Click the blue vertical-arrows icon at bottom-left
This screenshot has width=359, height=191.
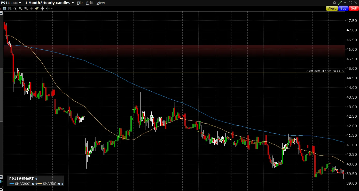(1, 181)
